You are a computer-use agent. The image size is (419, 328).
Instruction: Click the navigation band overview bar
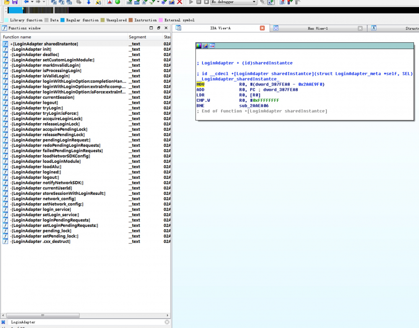click(x=209, y=10)
